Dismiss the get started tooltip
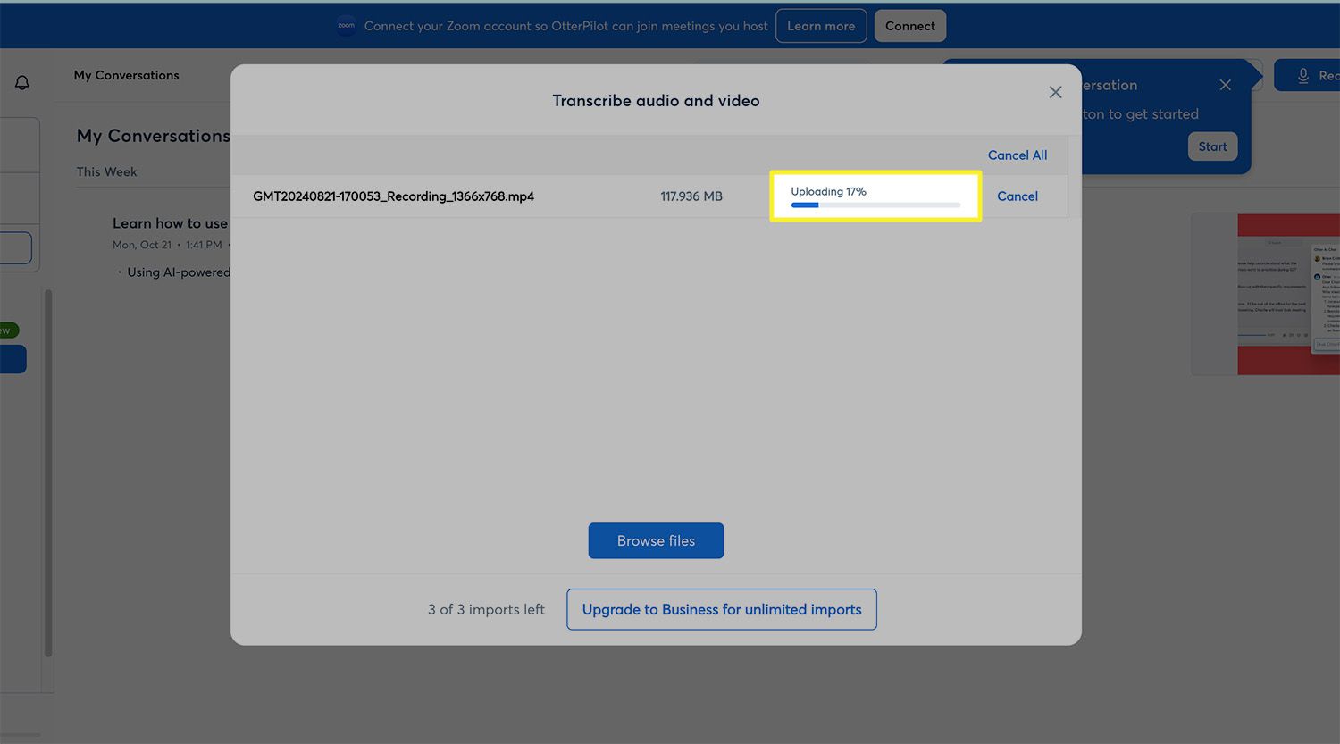Viewport: 1340px width, 744px height. (x=1225, y=85)
